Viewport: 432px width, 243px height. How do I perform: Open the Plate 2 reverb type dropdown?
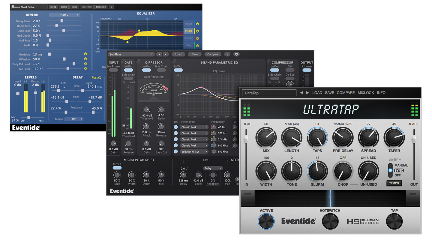(64, 15)
